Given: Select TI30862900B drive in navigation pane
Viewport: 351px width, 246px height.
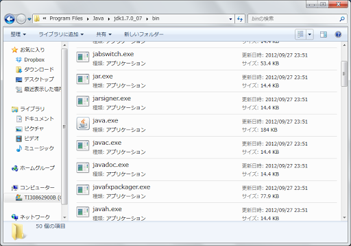Looking at the screenshot, I should (38, 197).
